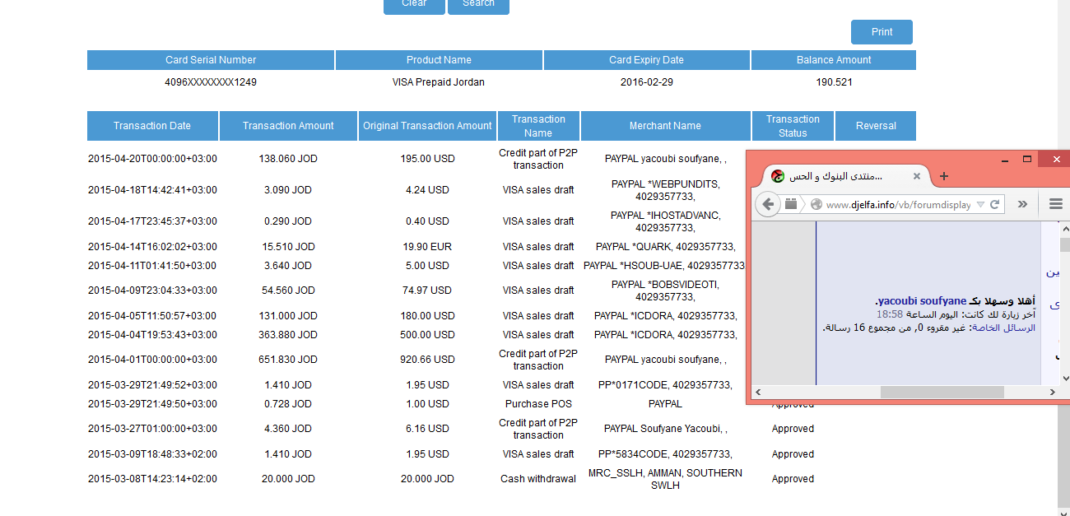Click the toolbar icon beside Firefox's Back button
The height and width of the screenshot is (516, 1070).
coord(791,204)
